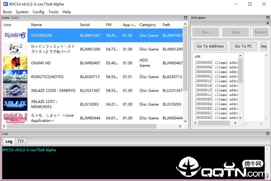Screen dimensions: 271x181
Task: Float the Debugger panel
Action: 268,18
